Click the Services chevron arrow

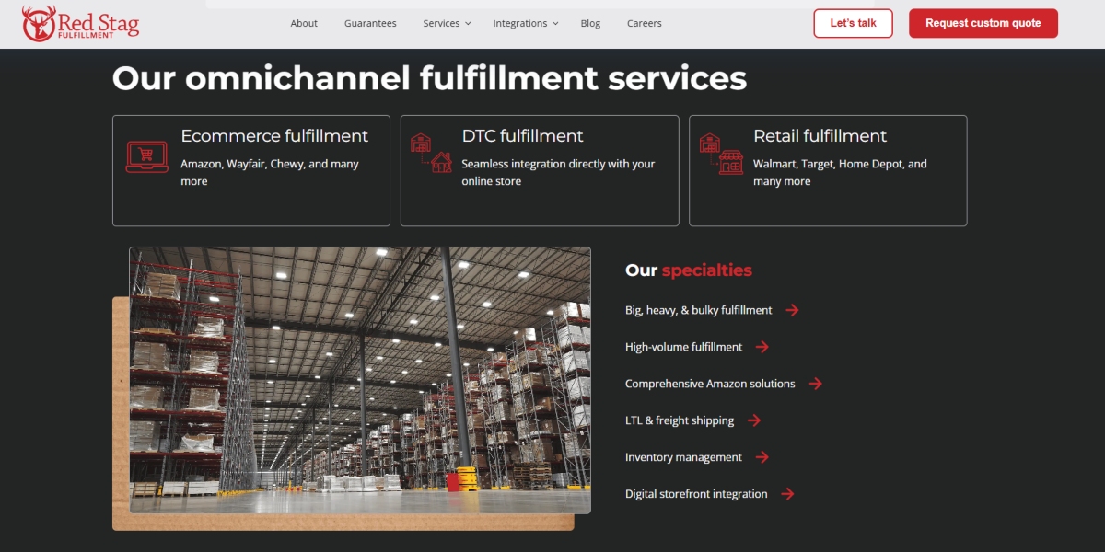(x=467, y=23)
